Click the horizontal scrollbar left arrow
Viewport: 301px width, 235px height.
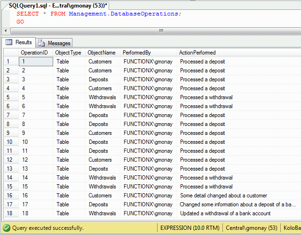6,31
